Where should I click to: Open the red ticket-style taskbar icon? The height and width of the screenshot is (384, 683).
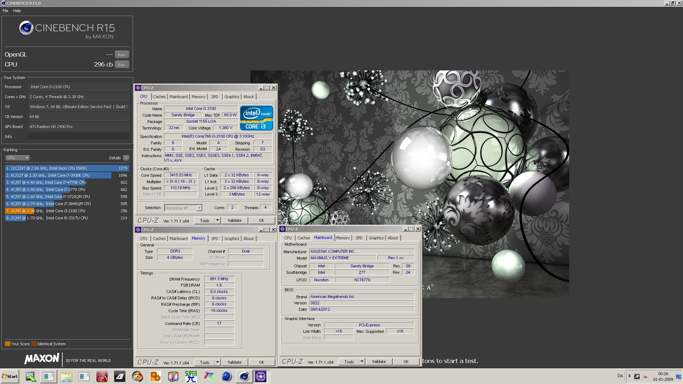point(102,376)
